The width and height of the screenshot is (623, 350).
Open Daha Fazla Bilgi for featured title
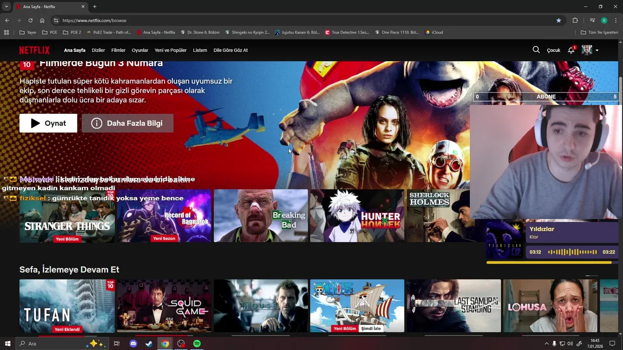128,123
